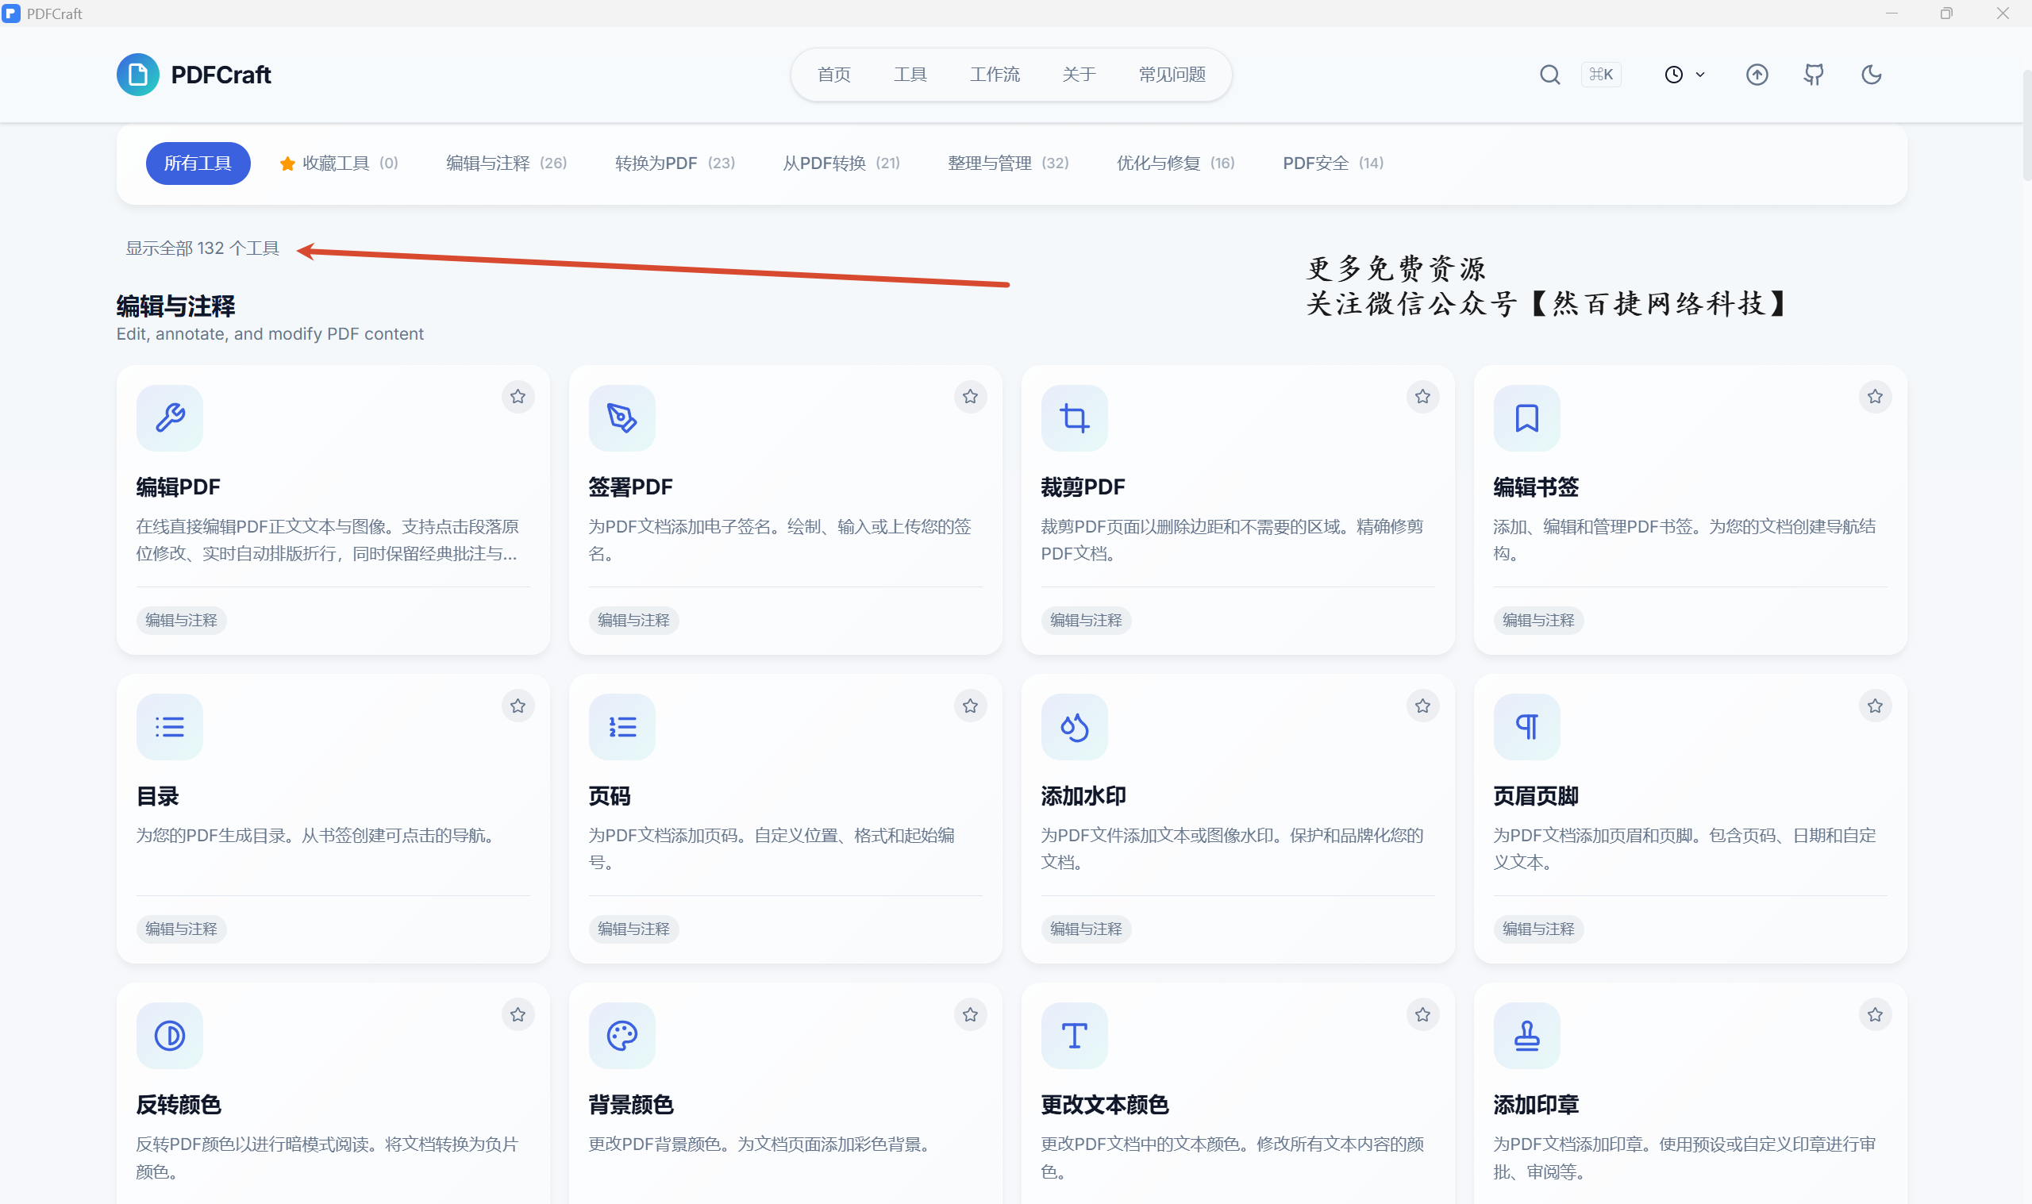This screenshot has width=2032, height=1204.
Task: Favorite the 反转颜色 tool star
Action: pos(518,1014)
